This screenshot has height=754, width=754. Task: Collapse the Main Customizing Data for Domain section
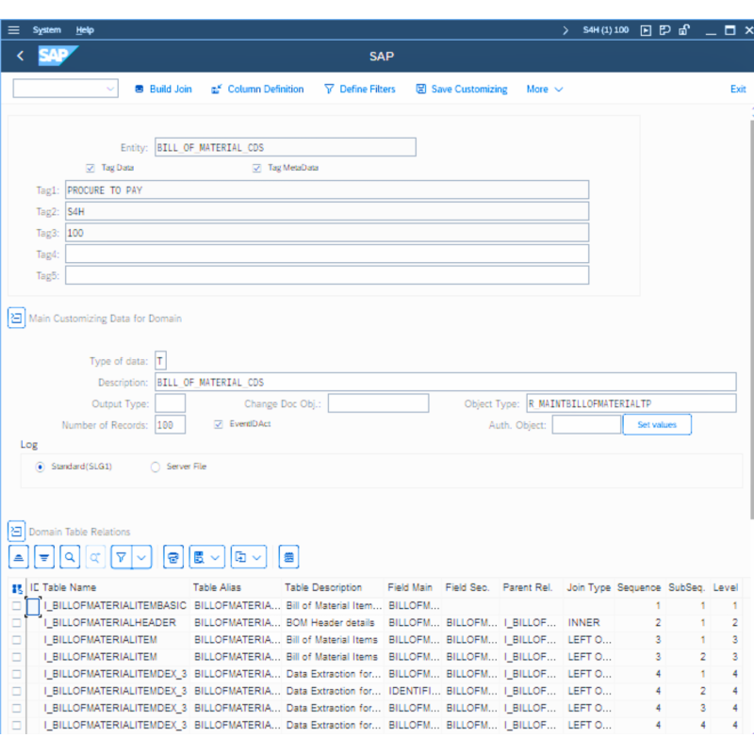coord(16,319)
